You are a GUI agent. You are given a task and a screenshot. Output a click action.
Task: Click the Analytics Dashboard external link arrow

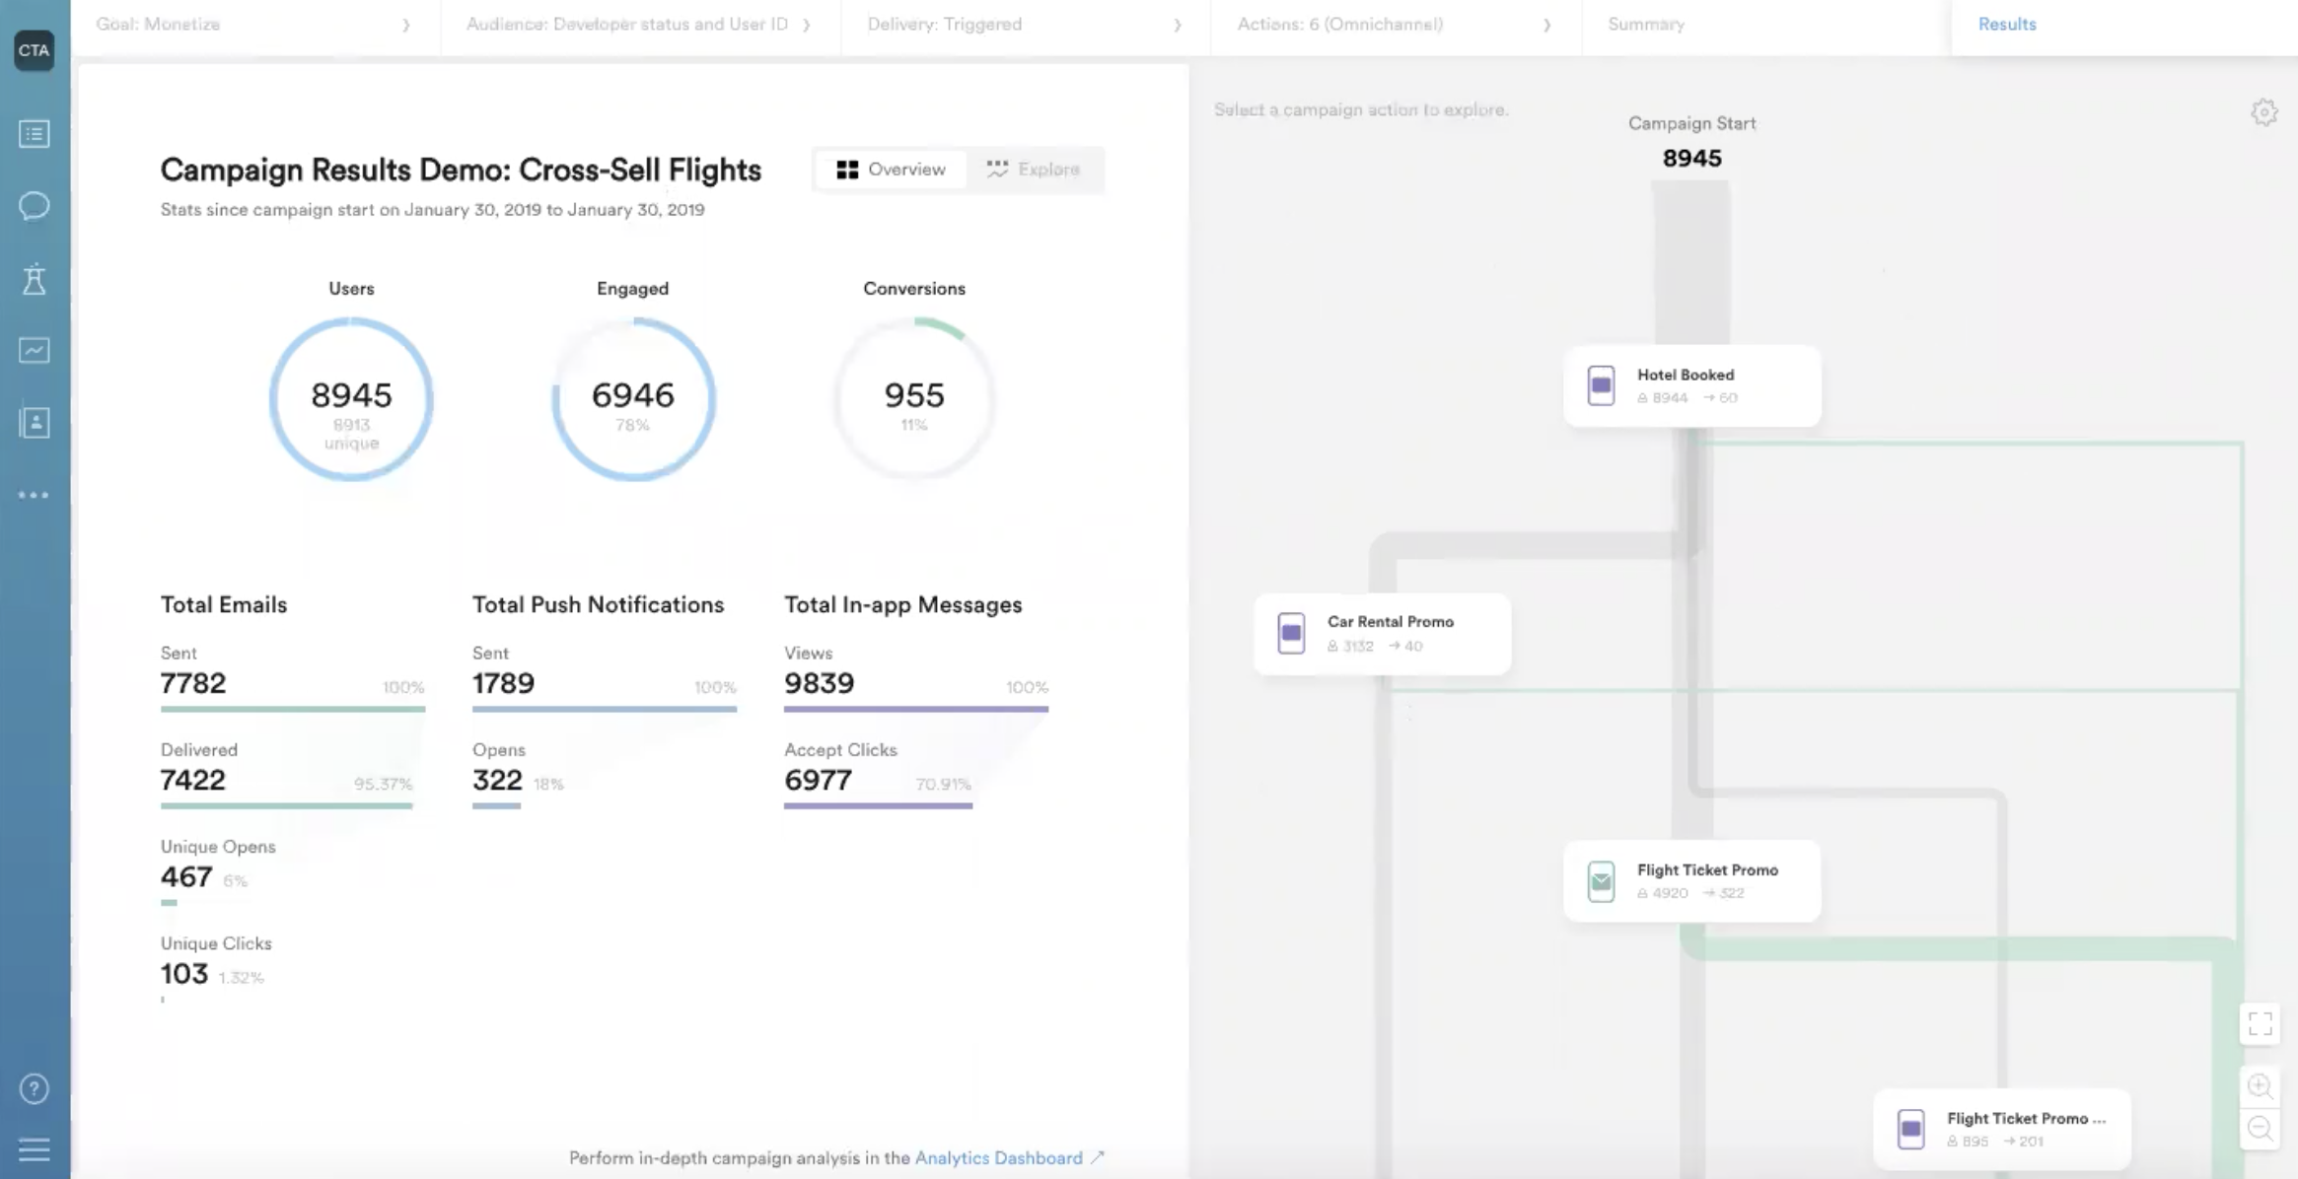click(1098, 1157)
